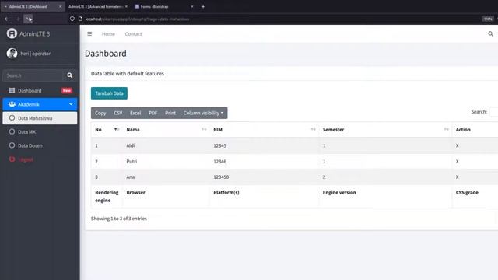Click NIM value 12345
The width and height of the screenshot is (498, 280).
[219, 145]
